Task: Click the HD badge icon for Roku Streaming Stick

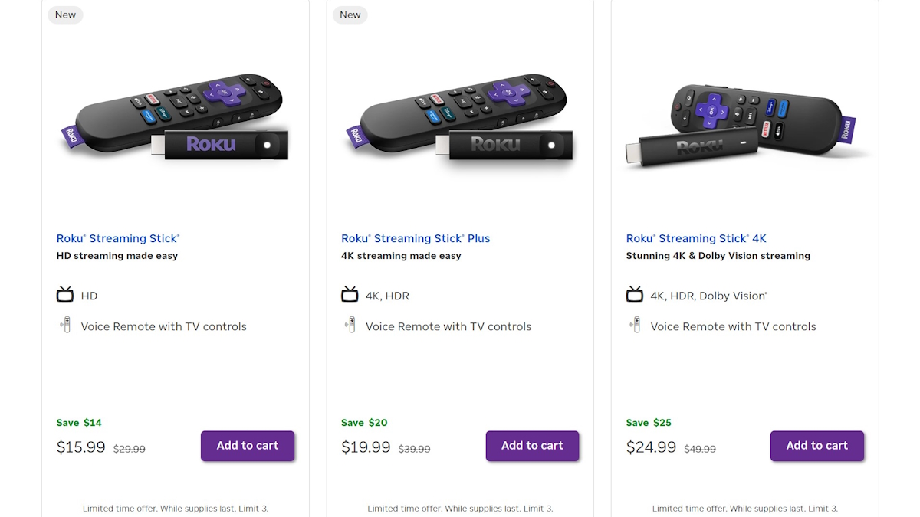Action: pyautogui.click(x=65, y=295)
